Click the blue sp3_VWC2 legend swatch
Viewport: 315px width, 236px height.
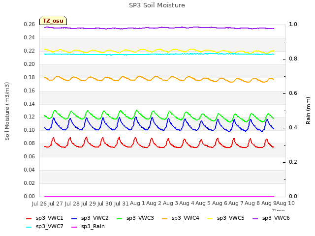pyautogui.click(x=74, y=219)
